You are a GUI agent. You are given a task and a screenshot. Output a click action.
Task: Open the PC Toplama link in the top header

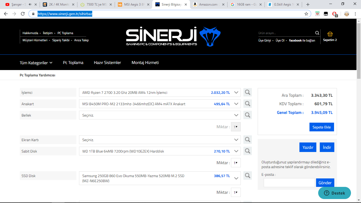pyautogui.click(x=65, y=33)
